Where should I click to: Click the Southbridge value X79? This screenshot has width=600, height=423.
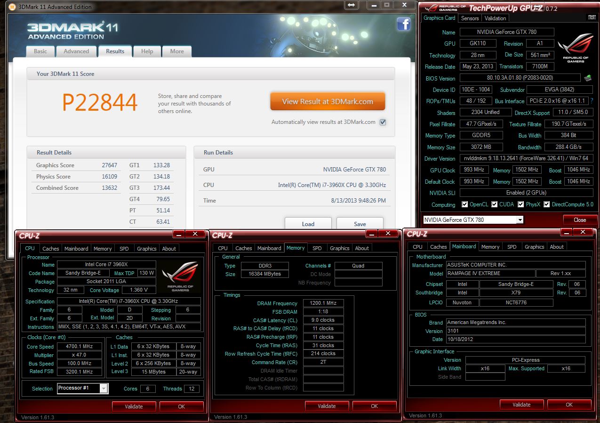click(x=516, y=293)
